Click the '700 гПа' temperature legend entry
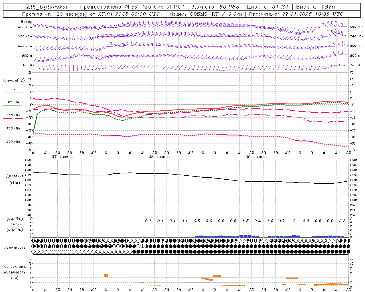This screenshot has width=365, height=292. [x=13, y=129]
